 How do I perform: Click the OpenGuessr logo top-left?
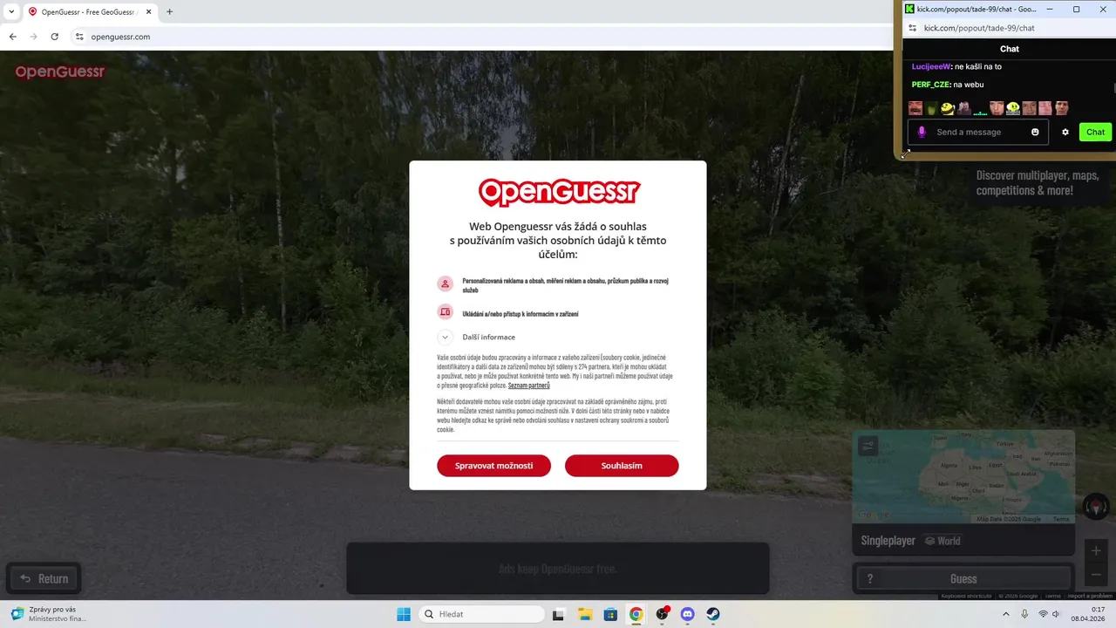tap(59, 72)
